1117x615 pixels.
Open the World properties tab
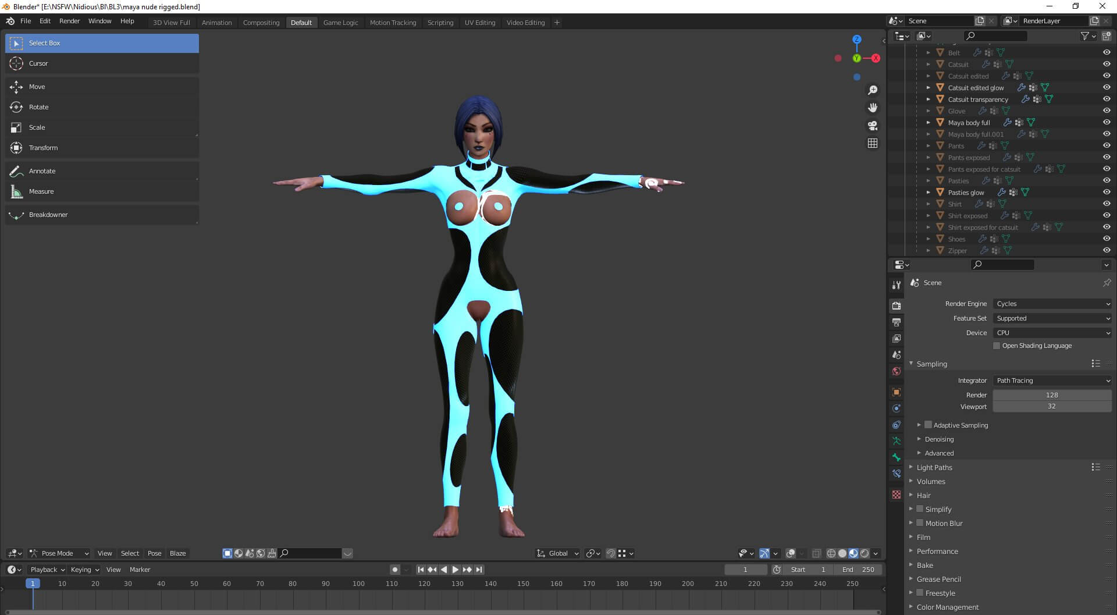point(897,371)
